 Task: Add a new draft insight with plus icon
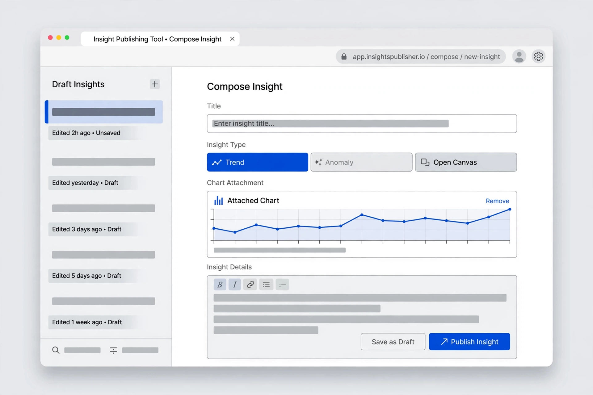pyautogui.click(x=155, y=84)
